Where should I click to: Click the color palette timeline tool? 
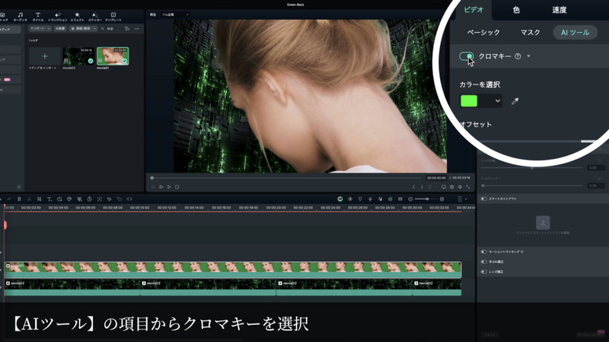click(x=69, y=199)
